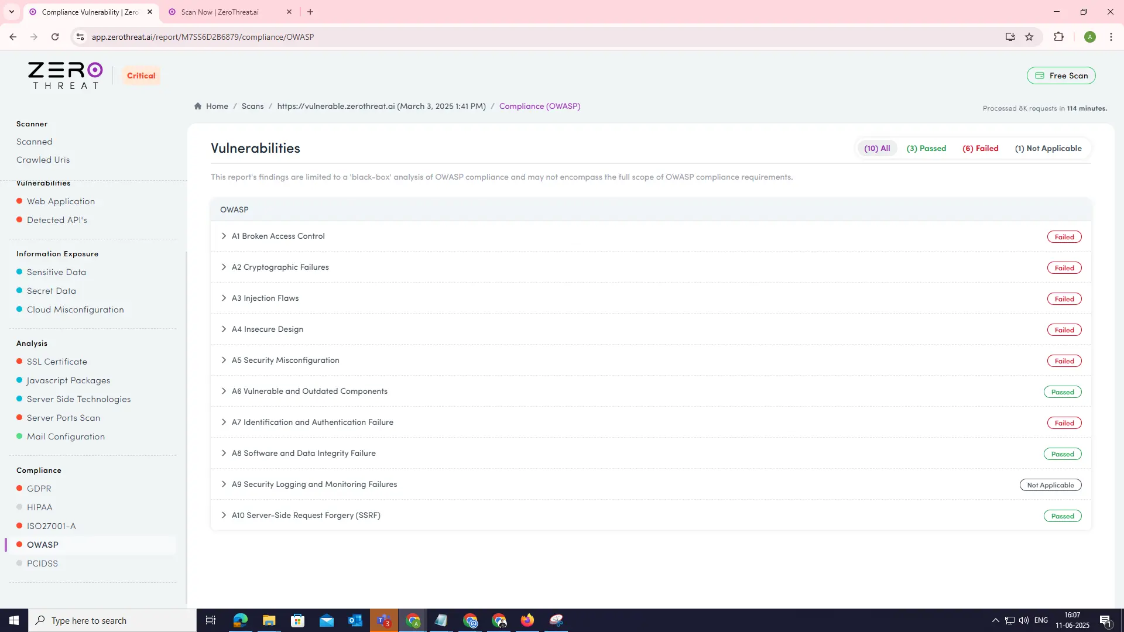Open Microsoft Edge from taskbar

pyautogui.click(x=241, y=620)
